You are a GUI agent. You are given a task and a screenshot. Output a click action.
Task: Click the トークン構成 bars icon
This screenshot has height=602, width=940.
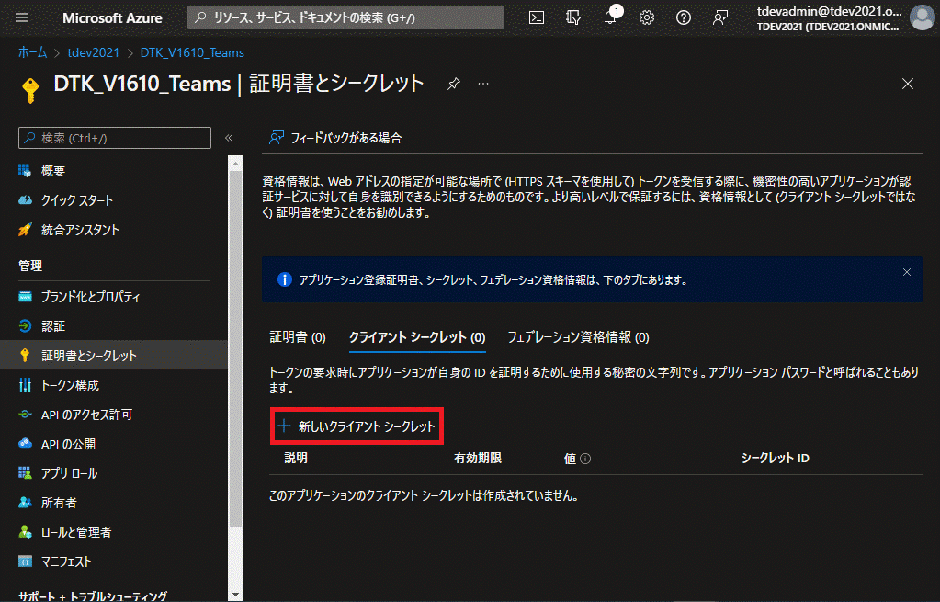[x=25, y=385]
